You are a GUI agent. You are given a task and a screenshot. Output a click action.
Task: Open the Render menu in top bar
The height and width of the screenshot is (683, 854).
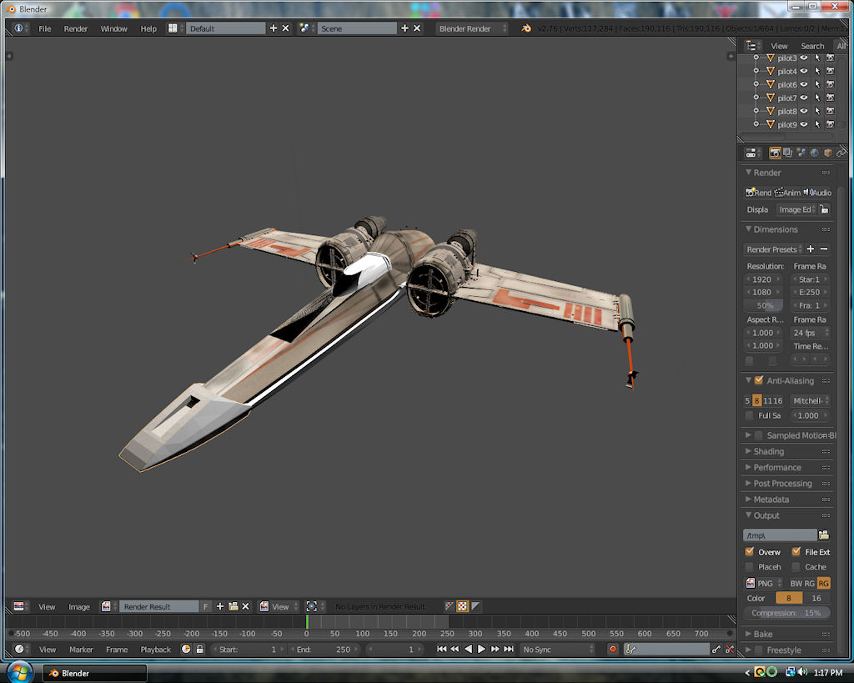point(76,28)
